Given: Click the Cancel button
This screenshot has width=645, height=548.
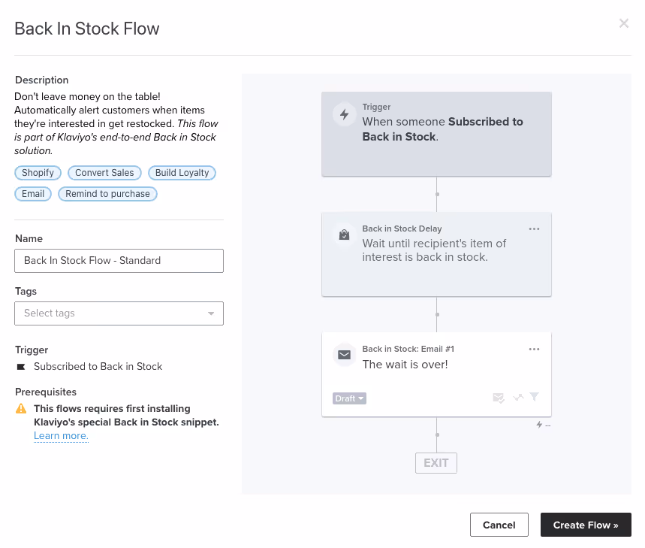Looking at the screenshot, I should [499, 525].
